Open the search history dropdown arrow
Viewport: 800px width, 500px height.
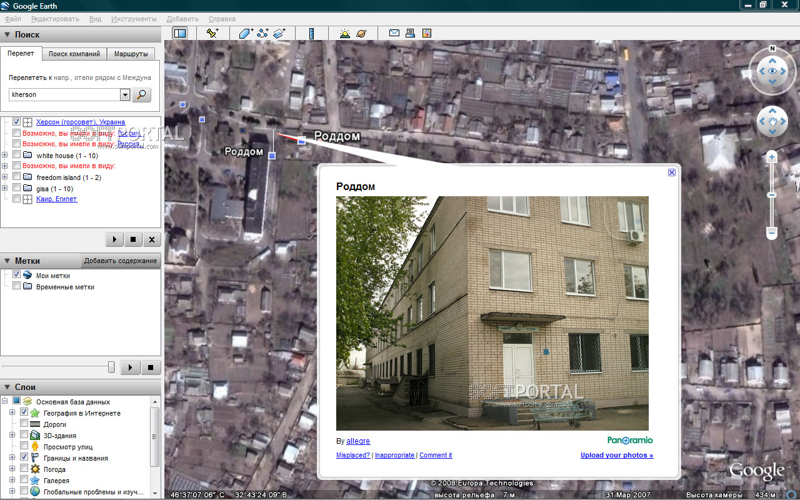(125, 94)
